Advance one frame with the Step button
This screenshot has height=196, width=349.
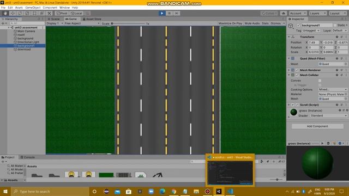point(177,13)
